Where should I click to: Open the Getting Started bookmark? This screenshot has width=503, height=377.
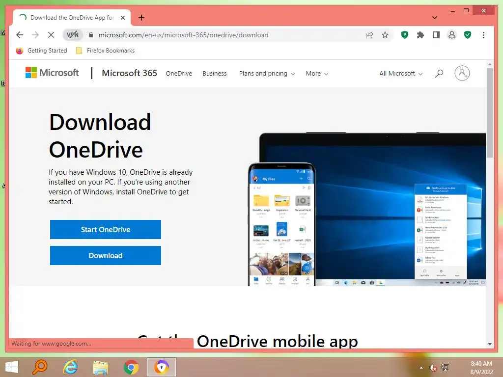pos(41,51)
